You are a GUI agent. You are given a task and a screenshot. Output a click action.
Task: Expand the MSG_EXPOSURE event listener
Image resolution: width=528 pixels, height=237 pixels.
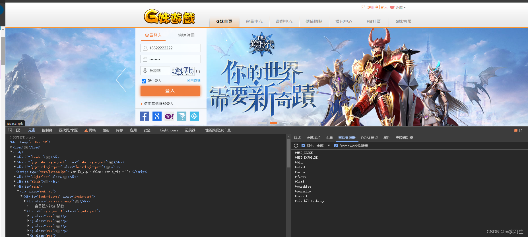pyautogui.click(x=296, y=158)
